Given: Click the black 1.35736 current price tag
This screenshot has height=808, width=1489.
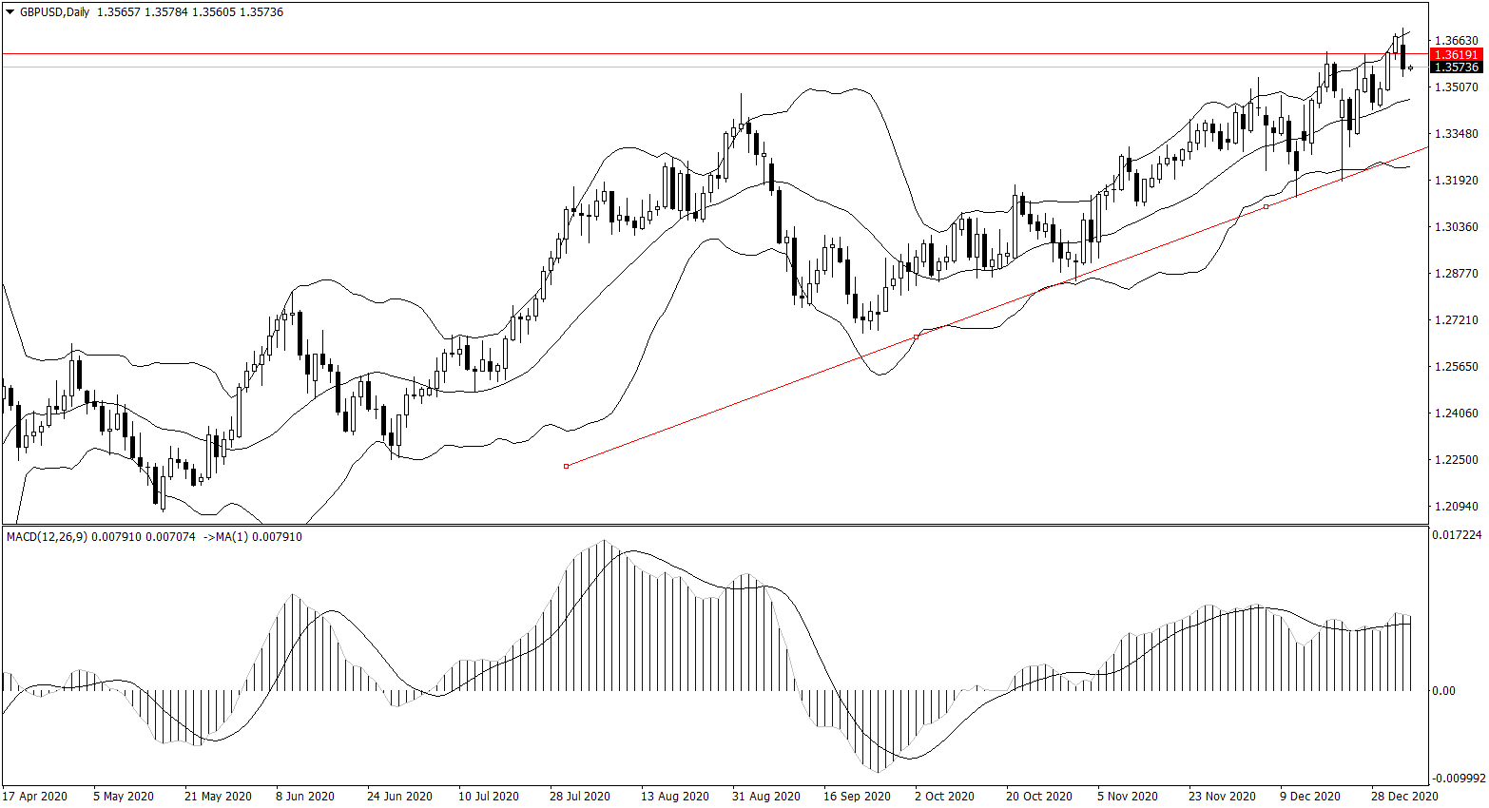Looking at the screenshot, I should (x=1456, y=67).
